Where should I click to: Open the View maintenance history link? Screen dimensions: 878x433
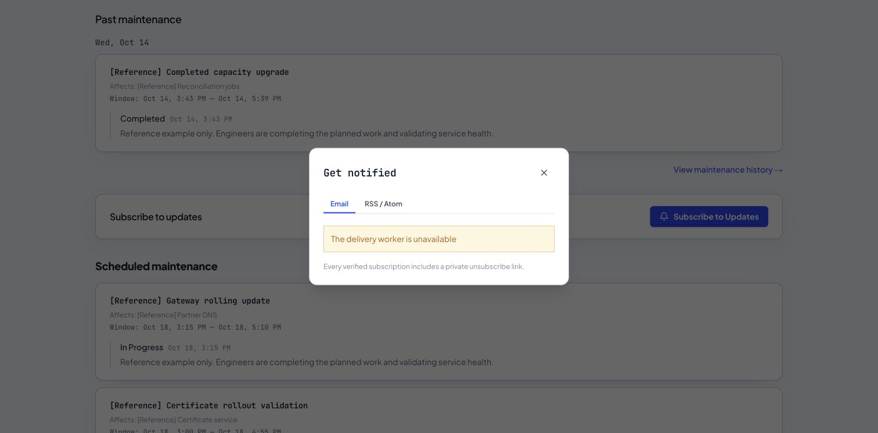(x=728, y=169)
